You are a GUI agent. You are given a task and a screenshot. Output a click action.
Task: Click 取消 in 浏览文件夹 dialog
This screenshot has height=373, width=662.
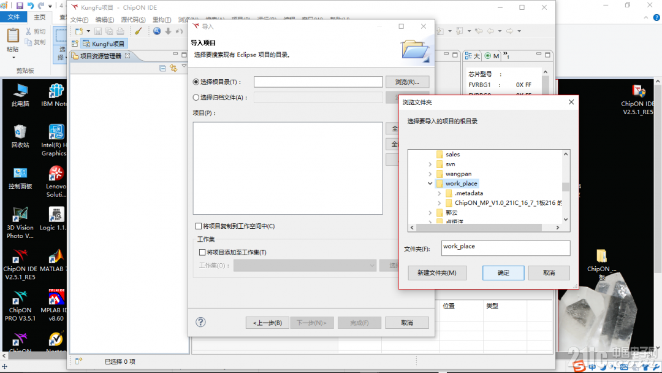coord(549,273)
